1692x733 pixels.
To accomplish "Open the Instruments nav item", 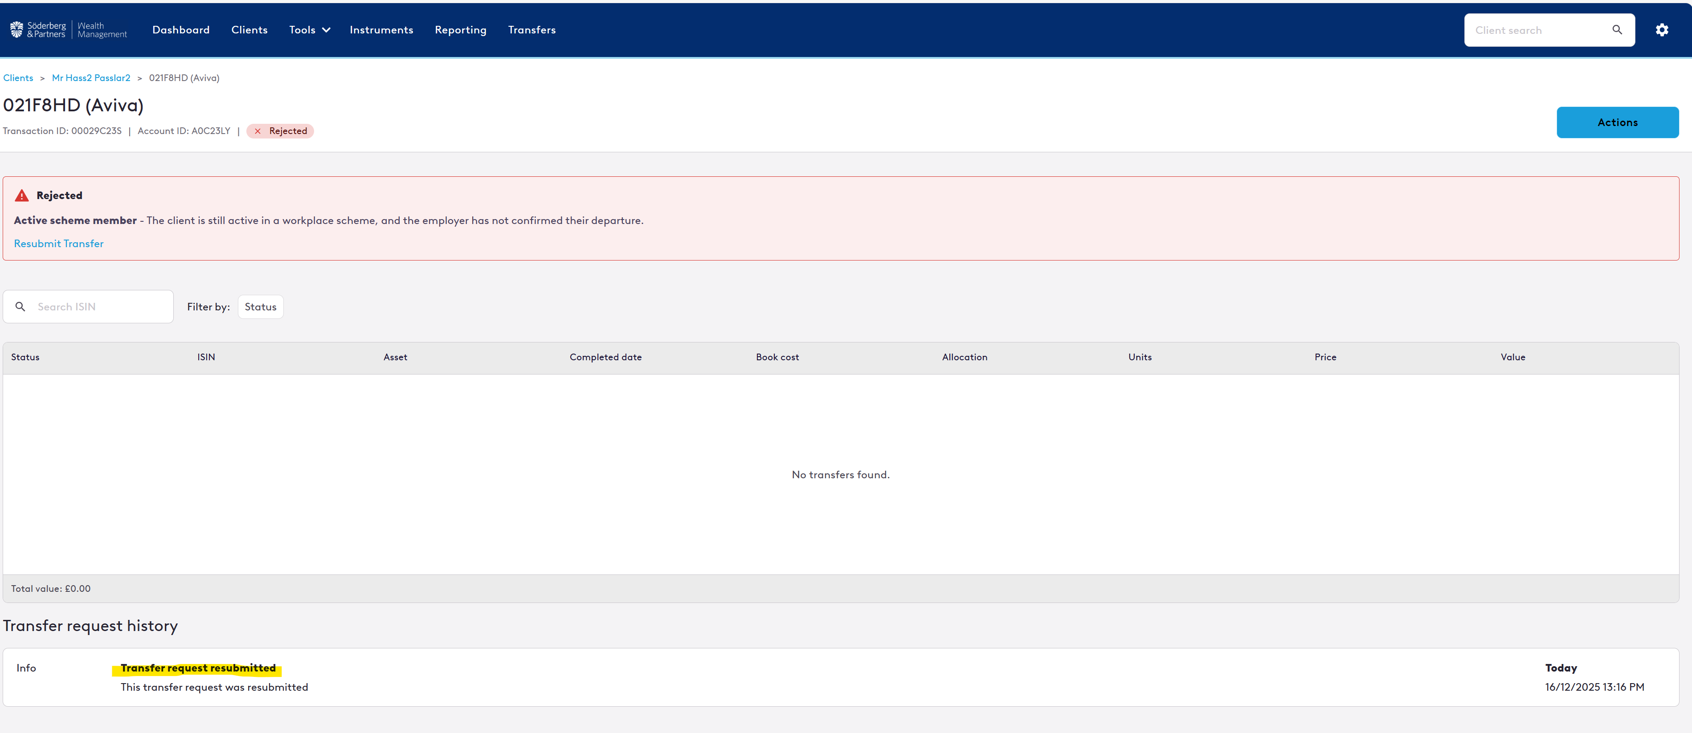I will 381,30.
